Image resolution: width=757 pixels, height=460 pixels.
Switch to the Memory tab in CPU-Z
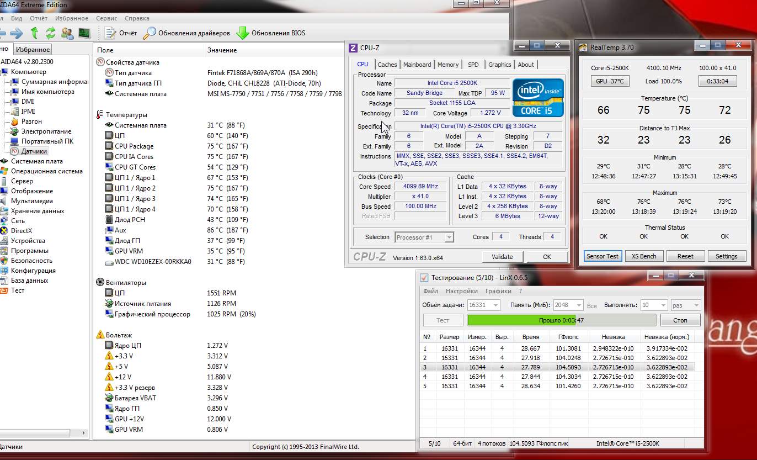(448, 65)
